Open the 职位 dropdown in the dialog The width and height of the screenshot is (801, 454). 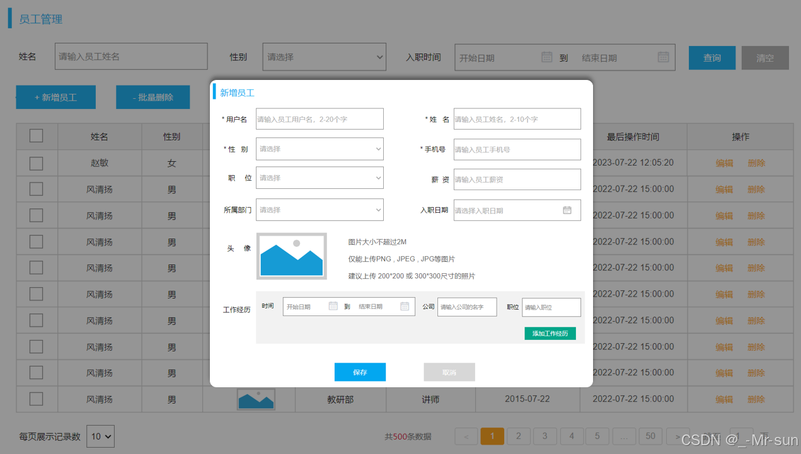coord(320,178)
